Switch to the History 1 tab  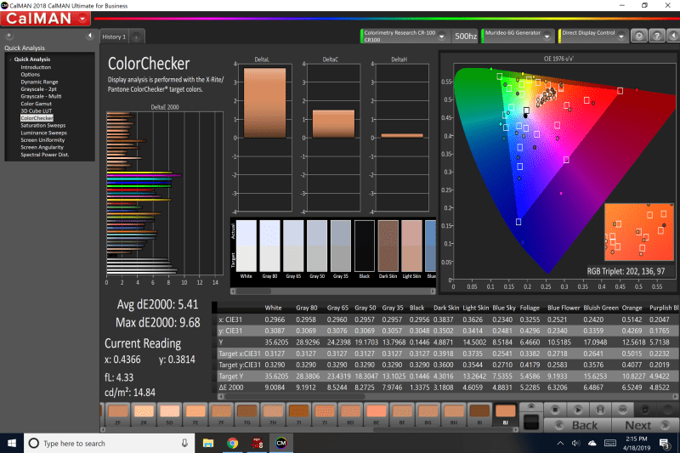point(114,37)
